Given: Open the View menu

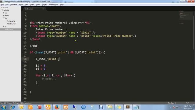Looking at the screenshot, I should click(26, 5).
